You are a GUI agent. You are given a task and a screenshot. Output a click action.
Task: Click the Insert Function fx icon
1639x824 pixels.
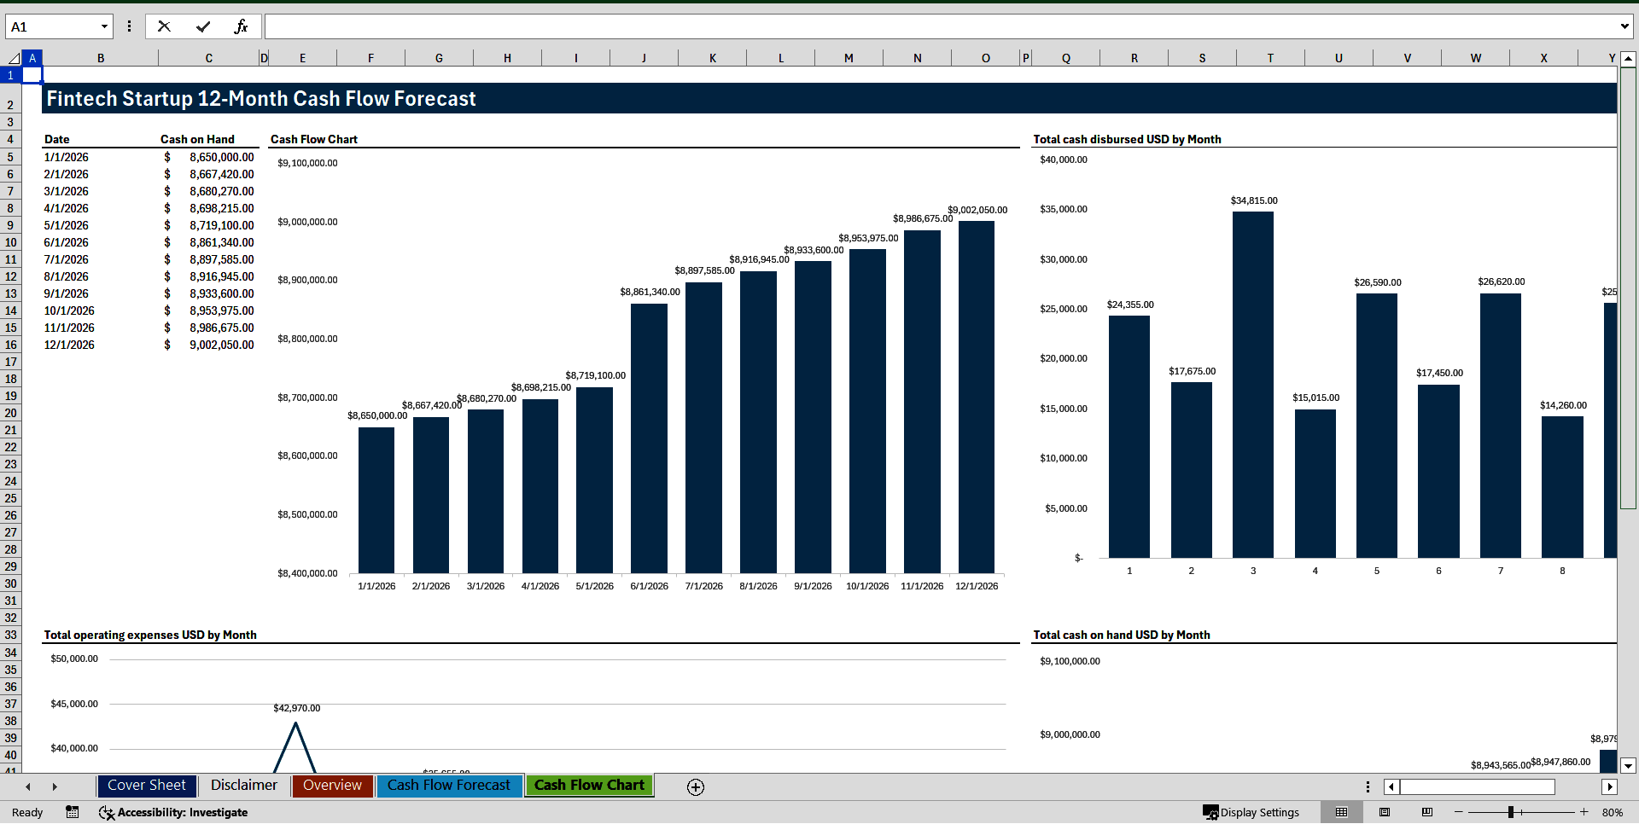[x=242, y=26]
